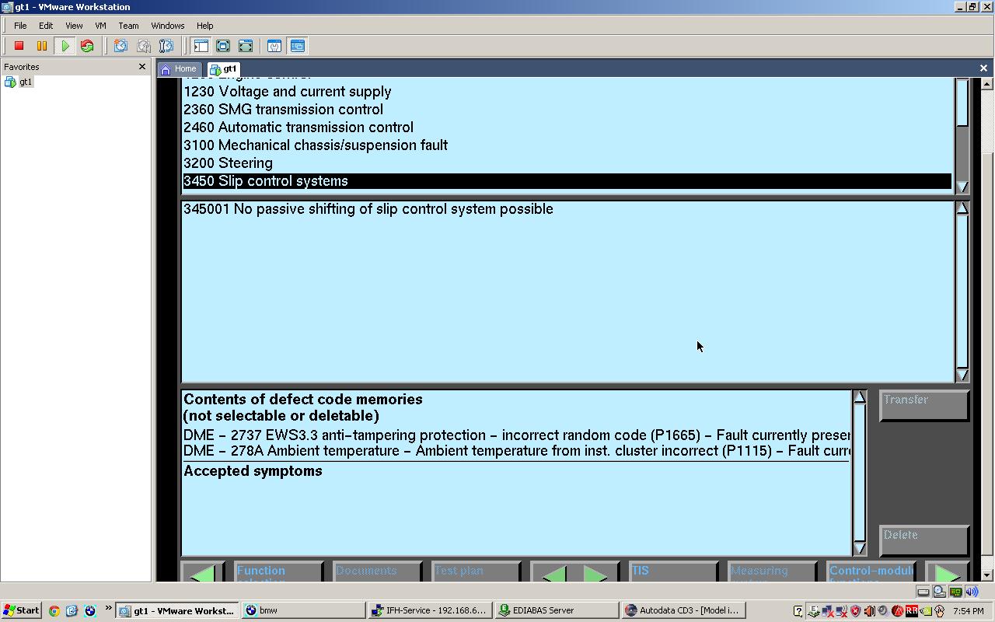
Task: Show the summary view icon
Action: click(274, 46)
